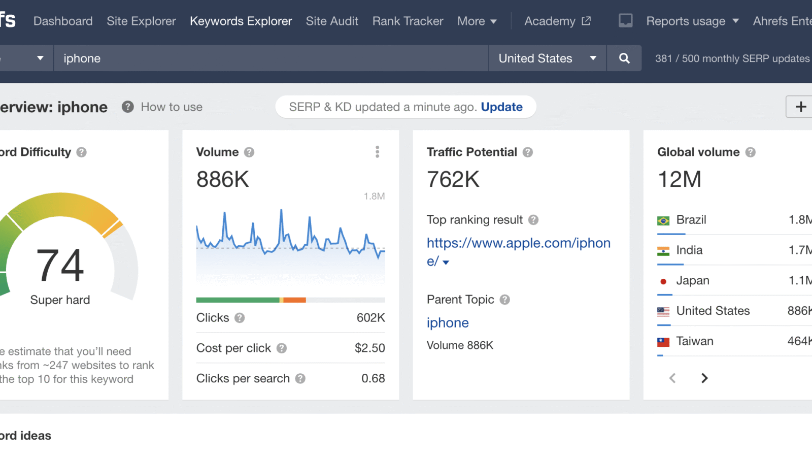
Task: Expand the Reports usage dropdown
Action: click(692, 21)
